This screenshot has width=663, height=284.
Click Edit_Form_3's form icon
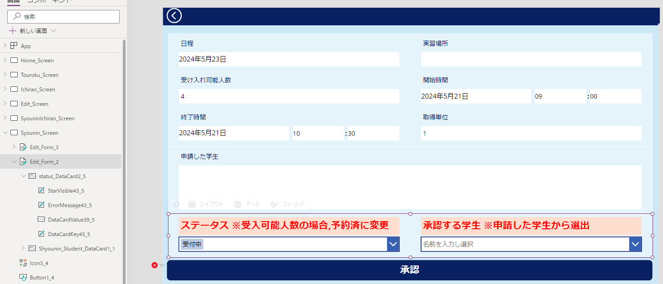point(23,147)
